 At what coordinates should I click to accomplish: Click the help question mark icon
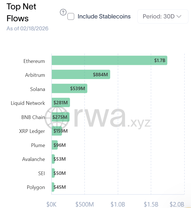pos(63,12)
